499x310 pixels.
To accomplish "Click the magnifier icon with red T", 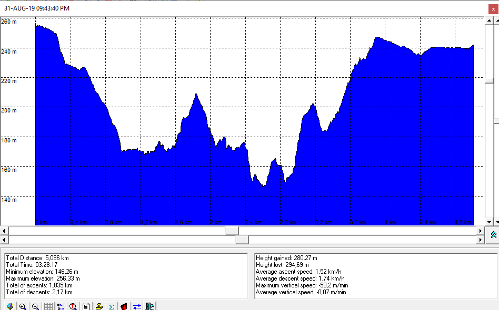I will pos(73,306).
